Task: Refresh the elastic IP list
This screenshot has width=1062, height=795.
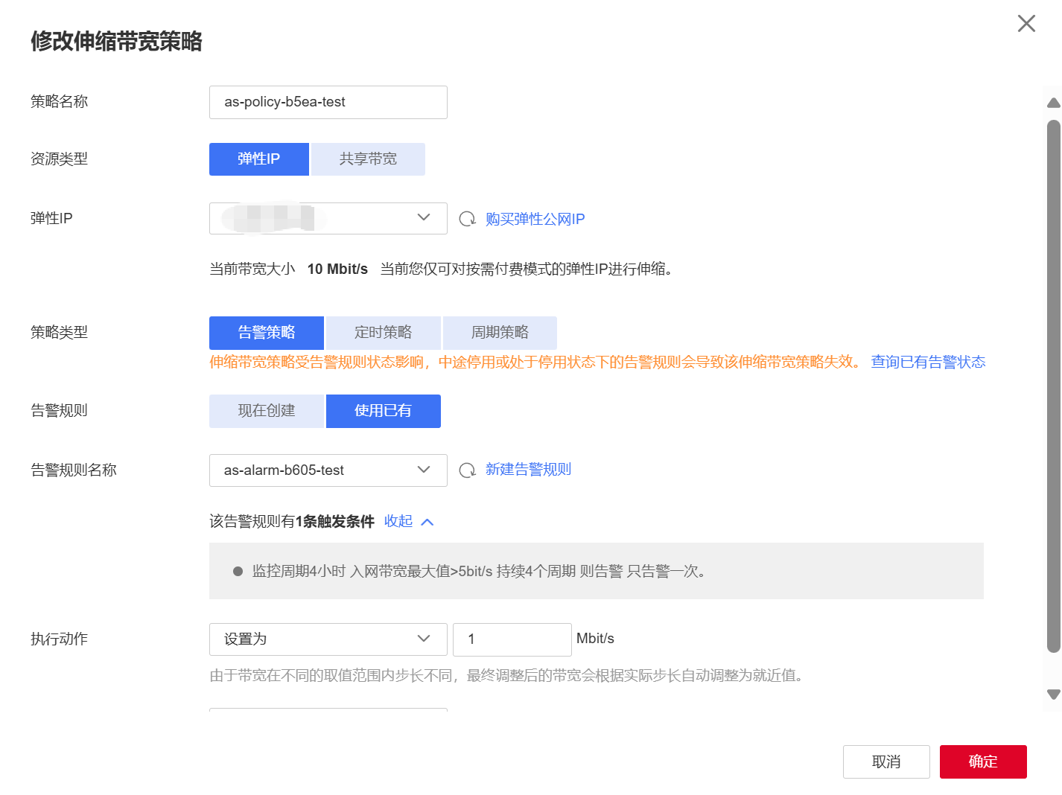Action: coord(468,218)
